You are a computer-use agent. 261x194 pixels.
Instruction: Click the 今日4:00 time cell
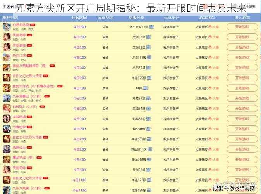click(79, 159)
